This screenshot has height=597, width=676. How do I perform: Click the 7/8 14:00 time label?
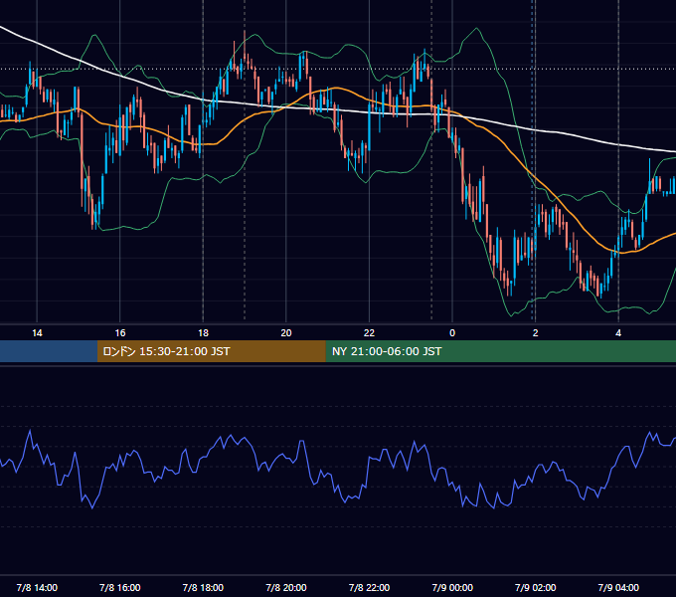click(37, 587)
